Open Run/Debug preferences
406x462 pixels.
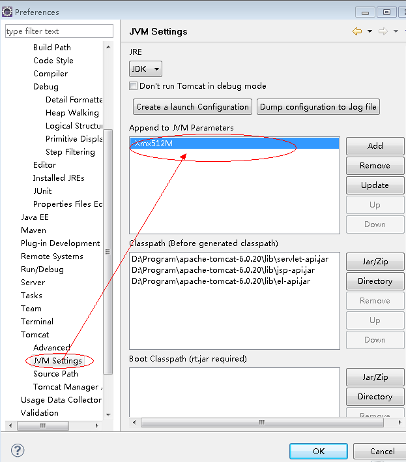click(x=42, y=269)
